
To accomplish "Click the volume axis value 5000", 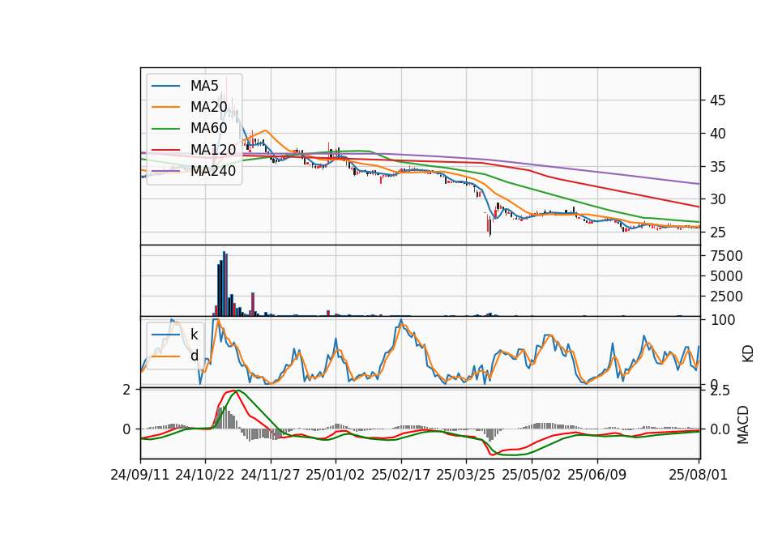I will (726, 277).
